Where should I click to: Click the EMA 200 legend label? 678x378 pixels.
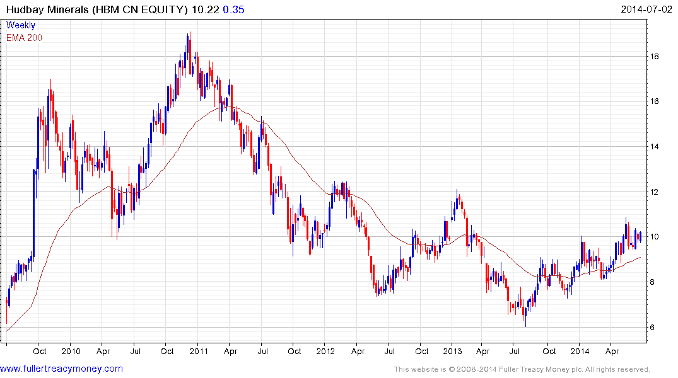(x=24, y=38)
